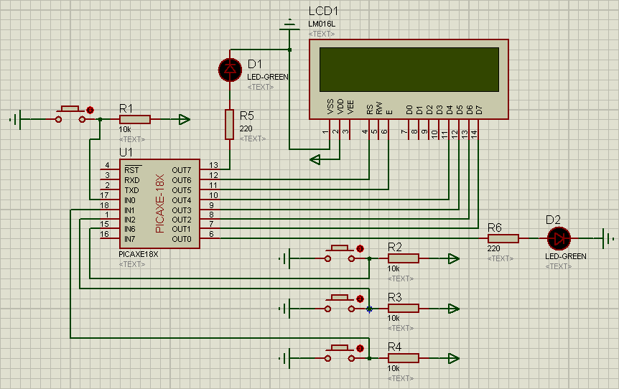
Task: Click the TXD pin label on U1
Action: click(x=132, y=190)
